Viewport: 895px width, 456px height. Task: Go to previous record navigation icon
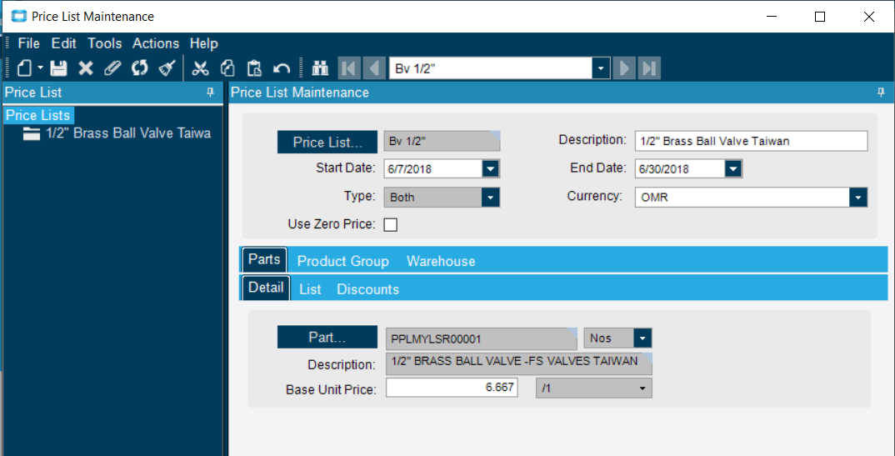(x=374, y=69)
